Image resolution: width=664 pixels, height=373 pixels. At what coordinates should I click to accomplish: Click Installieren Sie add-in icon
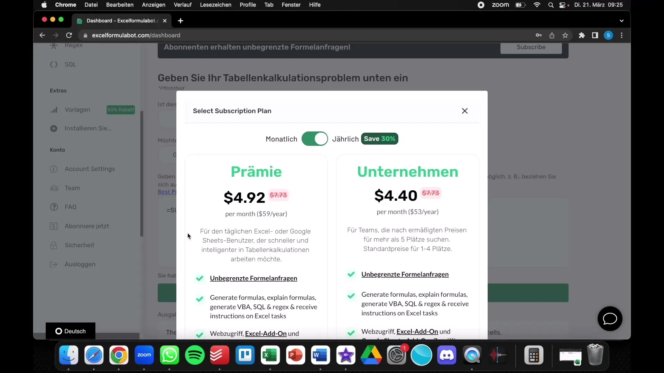53,128
